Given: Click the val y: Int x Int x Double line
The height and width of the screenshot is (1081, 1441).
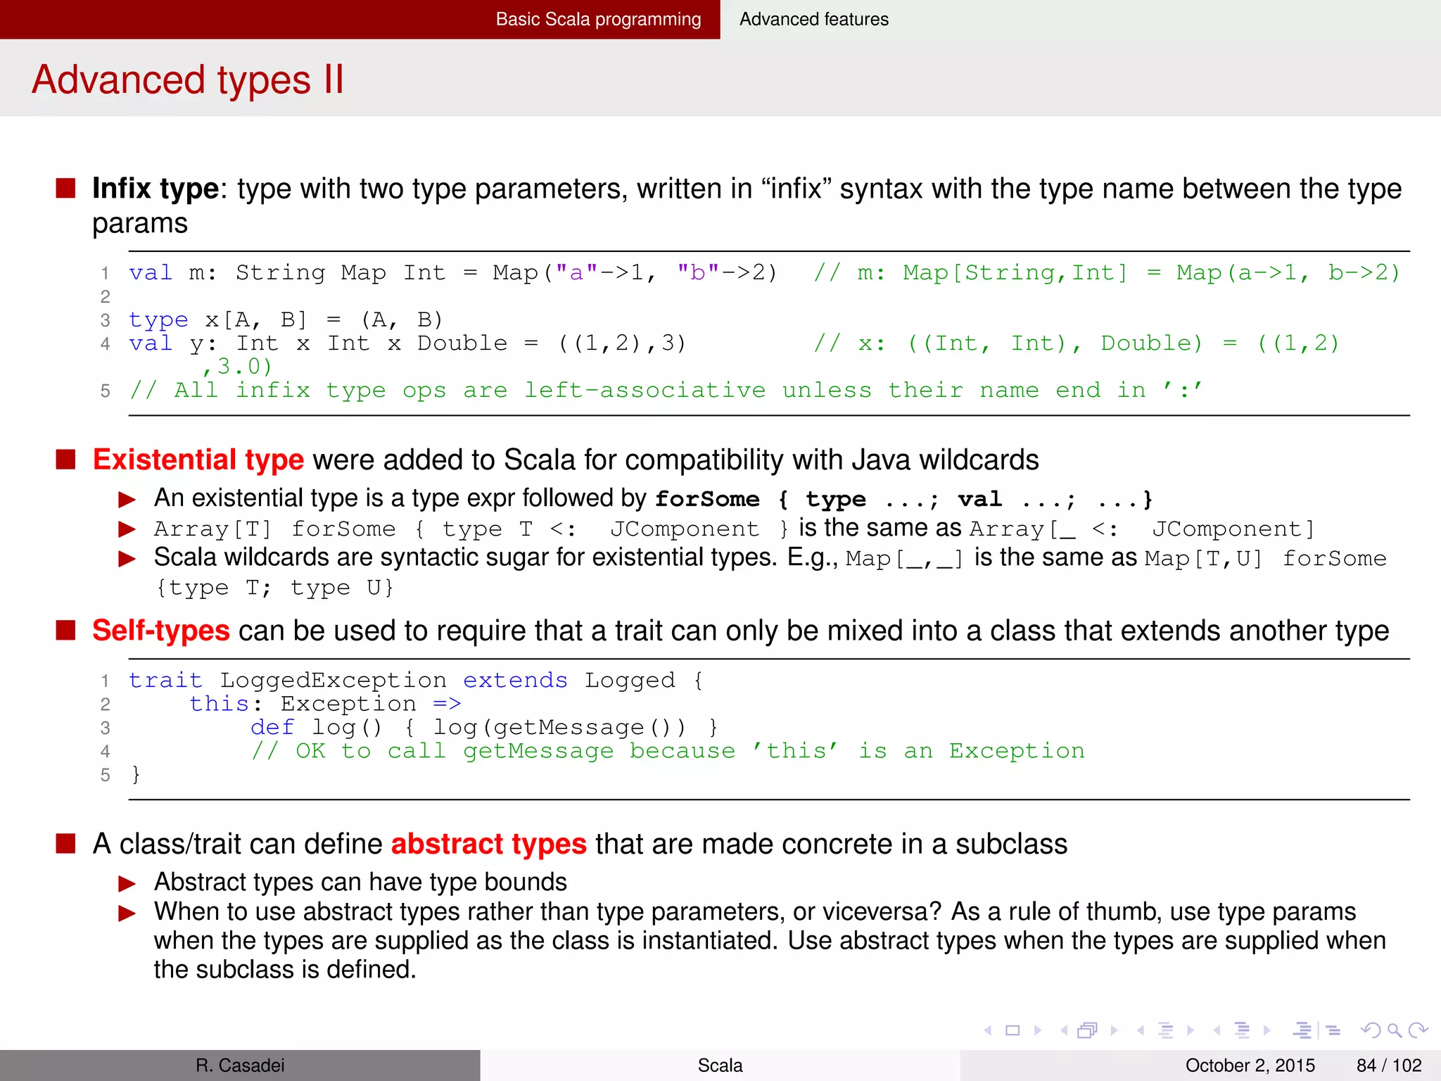Looking at the screenshot, I should click(407, 343).
